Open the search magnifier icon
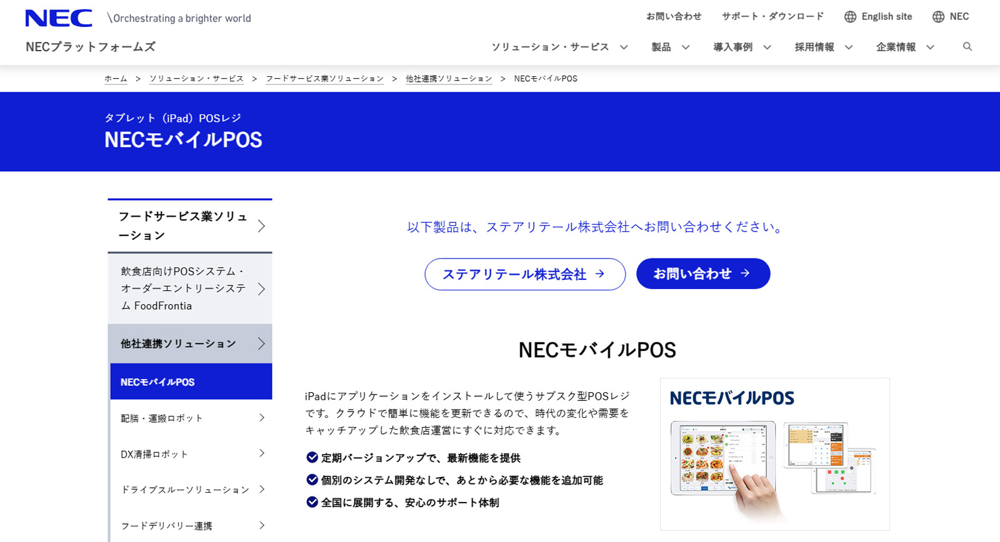 [967, 47]
